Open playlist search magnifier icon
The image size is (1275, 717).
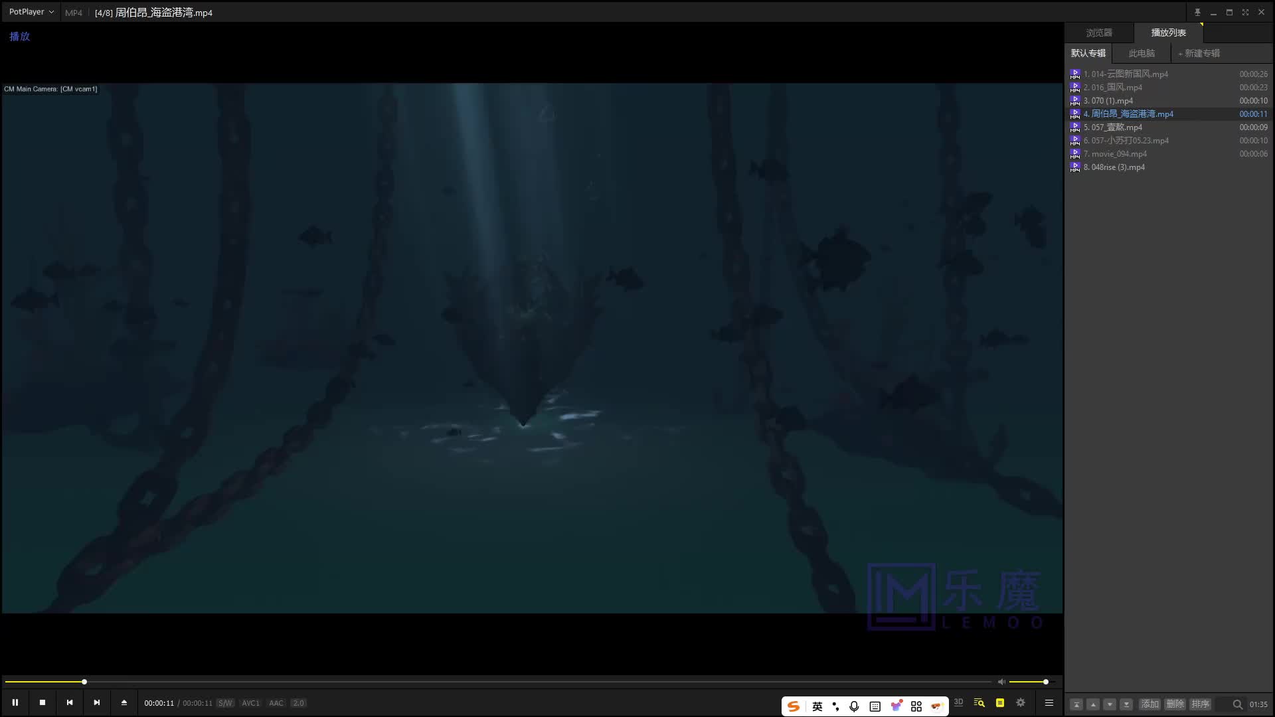tap(1237, 704)
